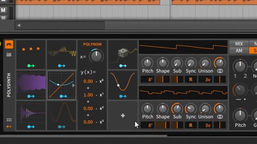
Task: Click the Polynom x= input knob
Action: click(96, 56)
